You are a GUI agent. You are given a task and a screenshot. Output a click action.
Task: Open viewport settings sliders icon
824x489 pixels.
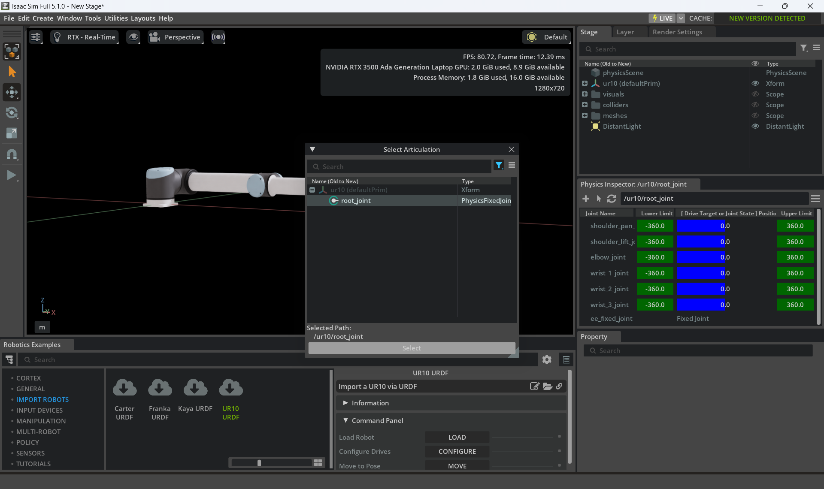coord(36,37)
